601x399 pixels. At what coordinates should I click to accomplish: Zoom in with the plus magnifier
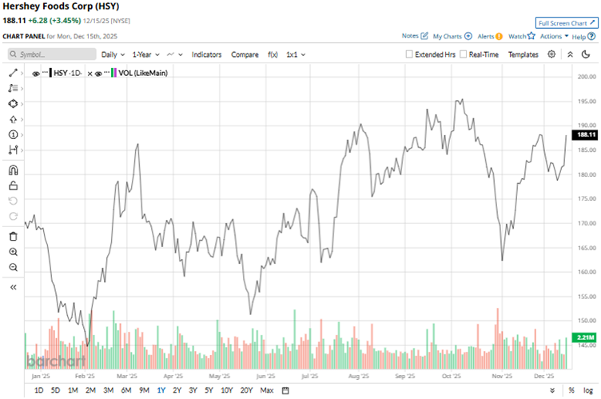(13, 252)
